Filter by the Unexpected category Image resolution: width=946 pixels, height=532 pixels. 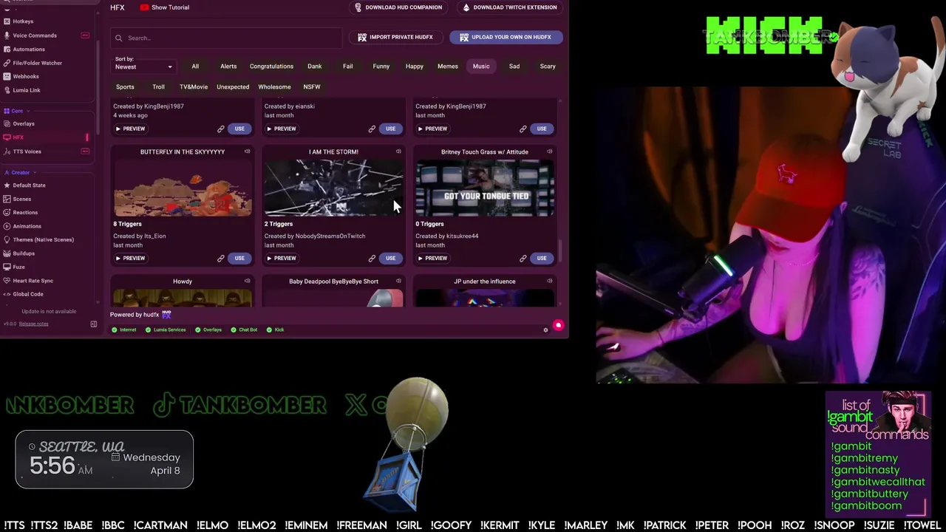(233, 86)
